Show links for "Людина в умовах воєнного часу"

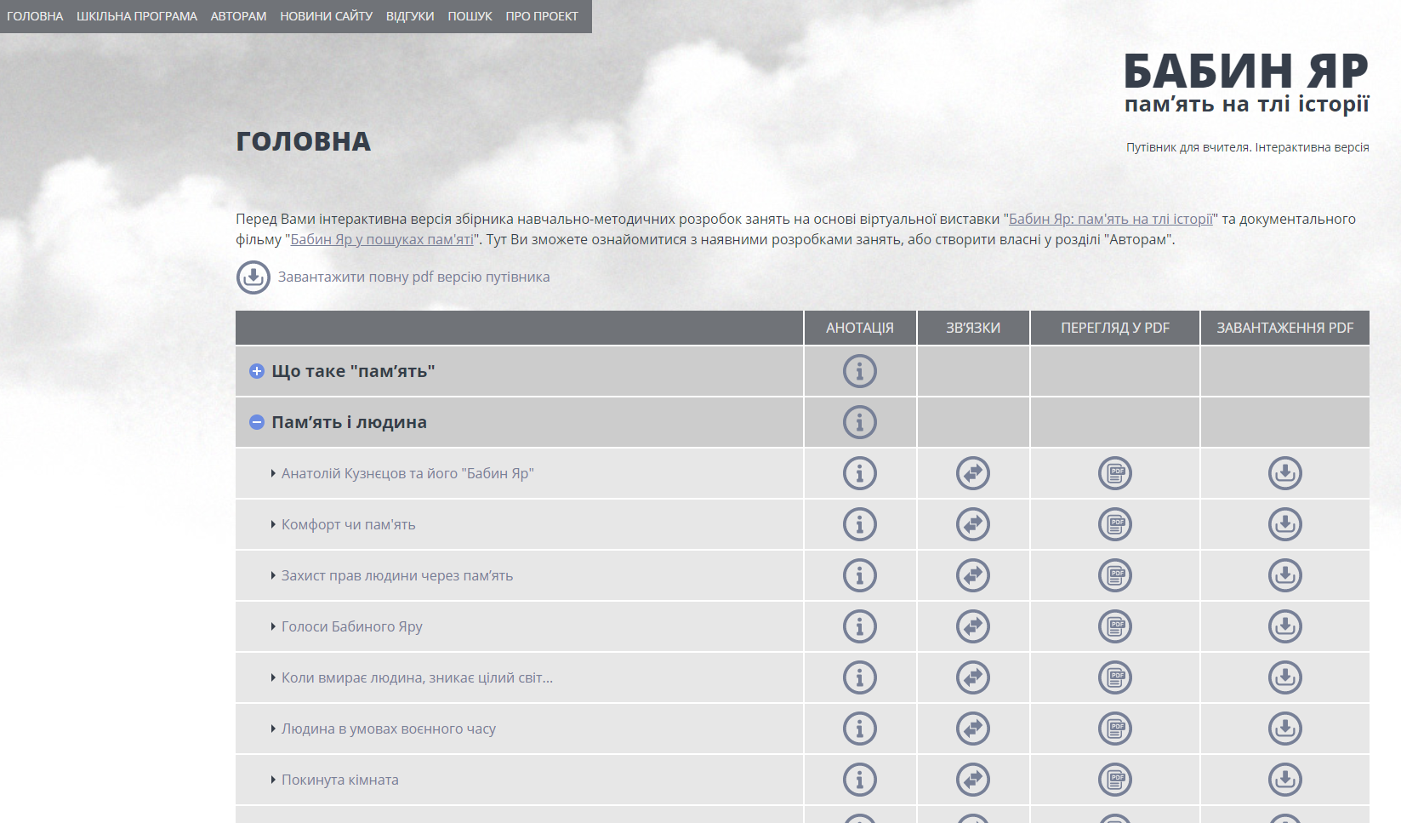click(972, 729)
